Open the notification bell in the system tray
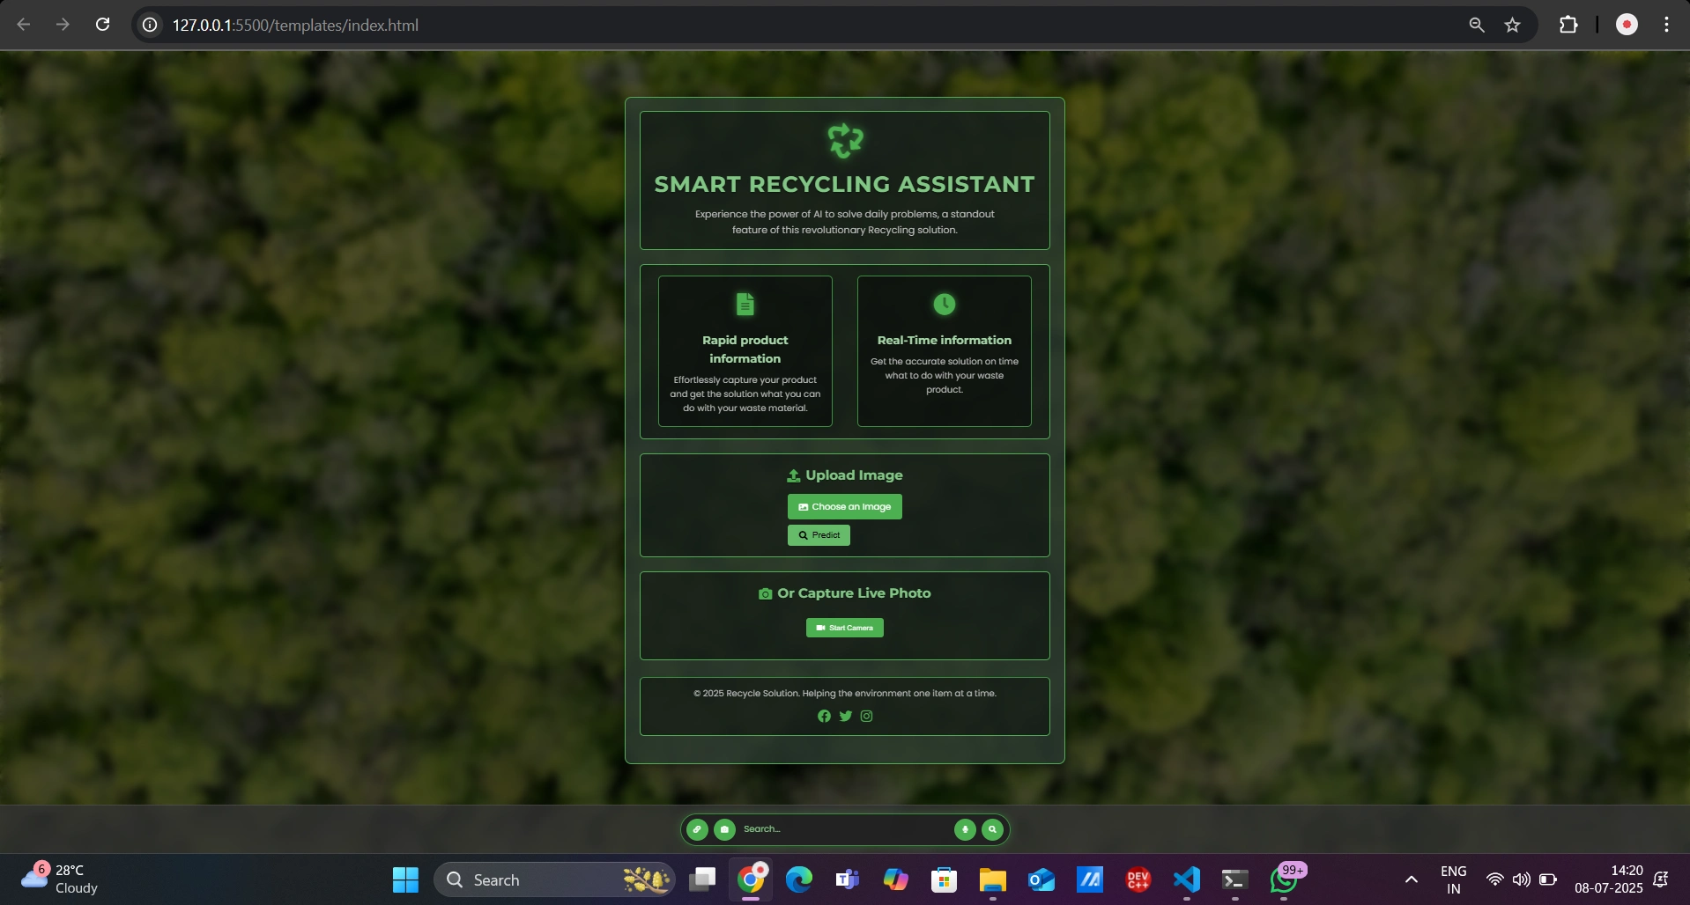Screen dimensions: 1690x905 (1661, 879)
